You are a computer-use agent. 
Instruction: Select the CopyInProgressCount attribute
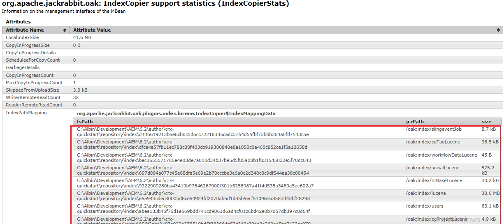click(x=30, y=75)
